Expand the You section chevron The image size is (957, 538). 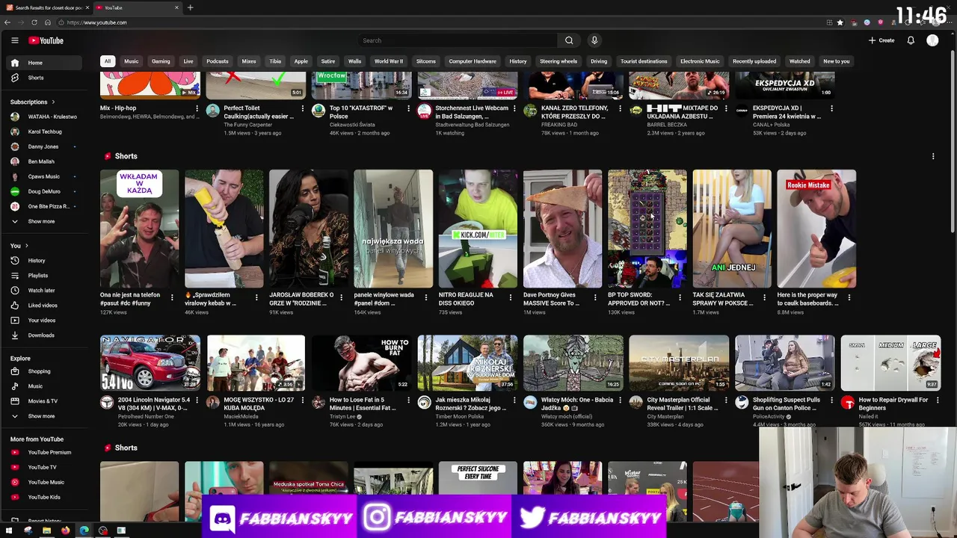click(26, 246)
